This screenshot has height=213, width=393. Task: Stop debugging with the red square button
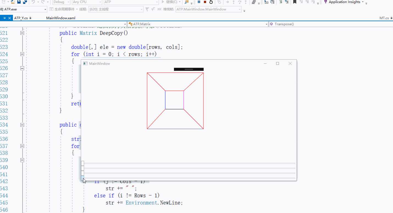205,2
